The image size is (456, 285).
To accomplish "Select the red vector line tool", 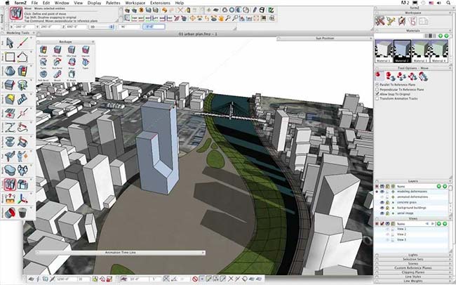I will pos(22,43).
